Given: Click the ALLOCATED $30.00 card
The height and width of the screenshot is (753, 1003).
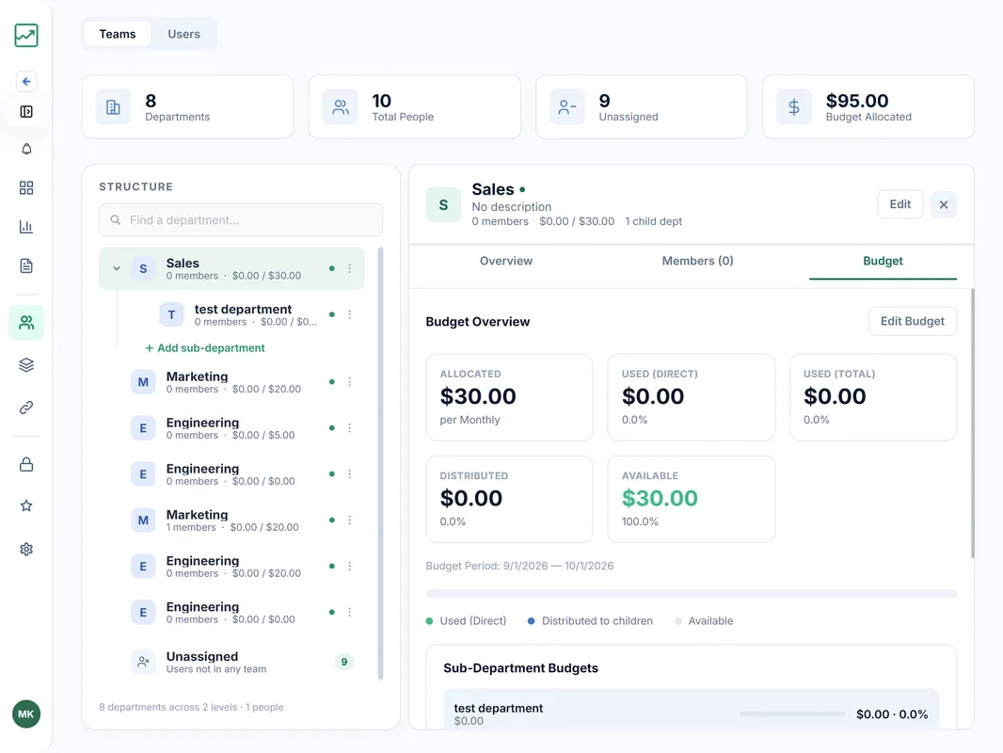Looking at the screenshot, I should click(509, 397).
